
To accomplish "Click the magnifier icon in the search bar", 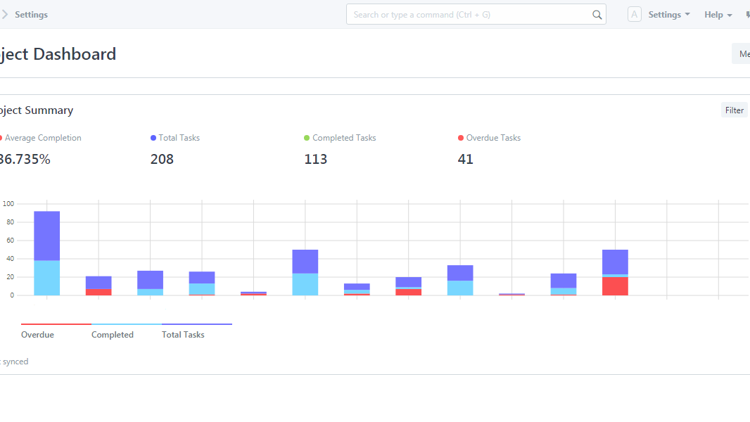I will [597, 15].
